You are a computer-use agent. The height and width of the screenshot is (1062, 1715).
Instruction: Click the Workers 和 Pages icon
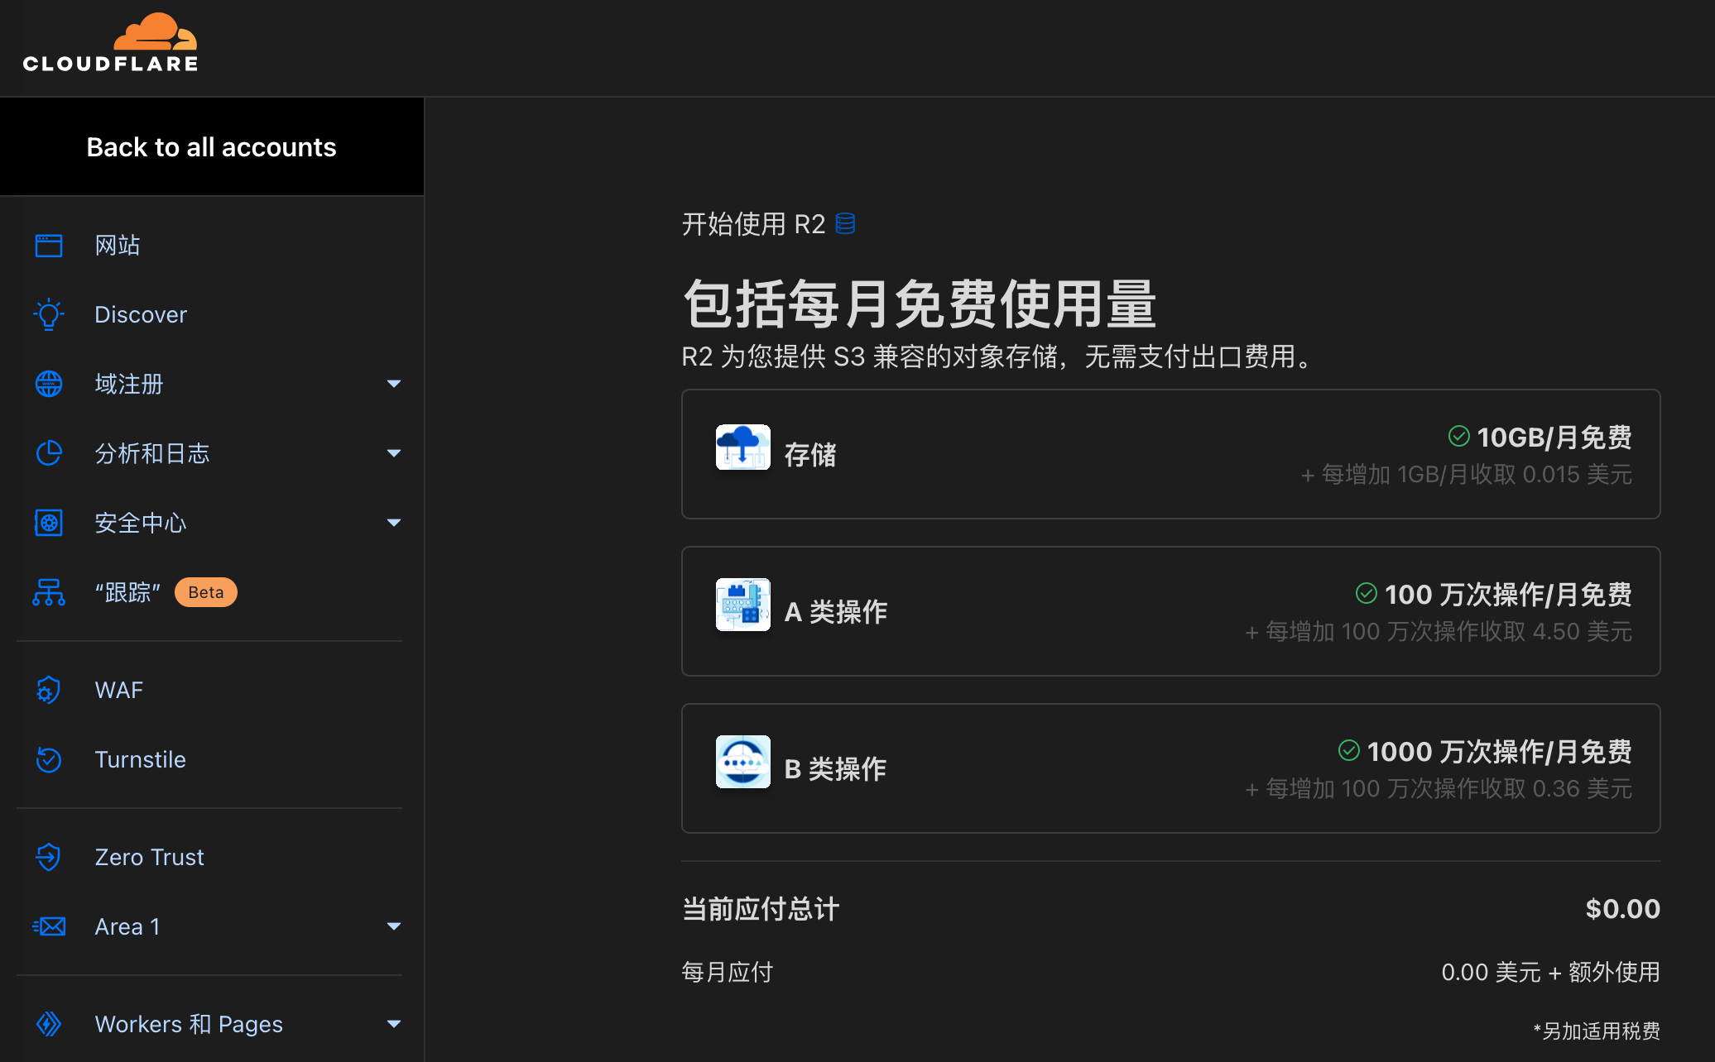pyautogui.click(x=48, y=1024)
